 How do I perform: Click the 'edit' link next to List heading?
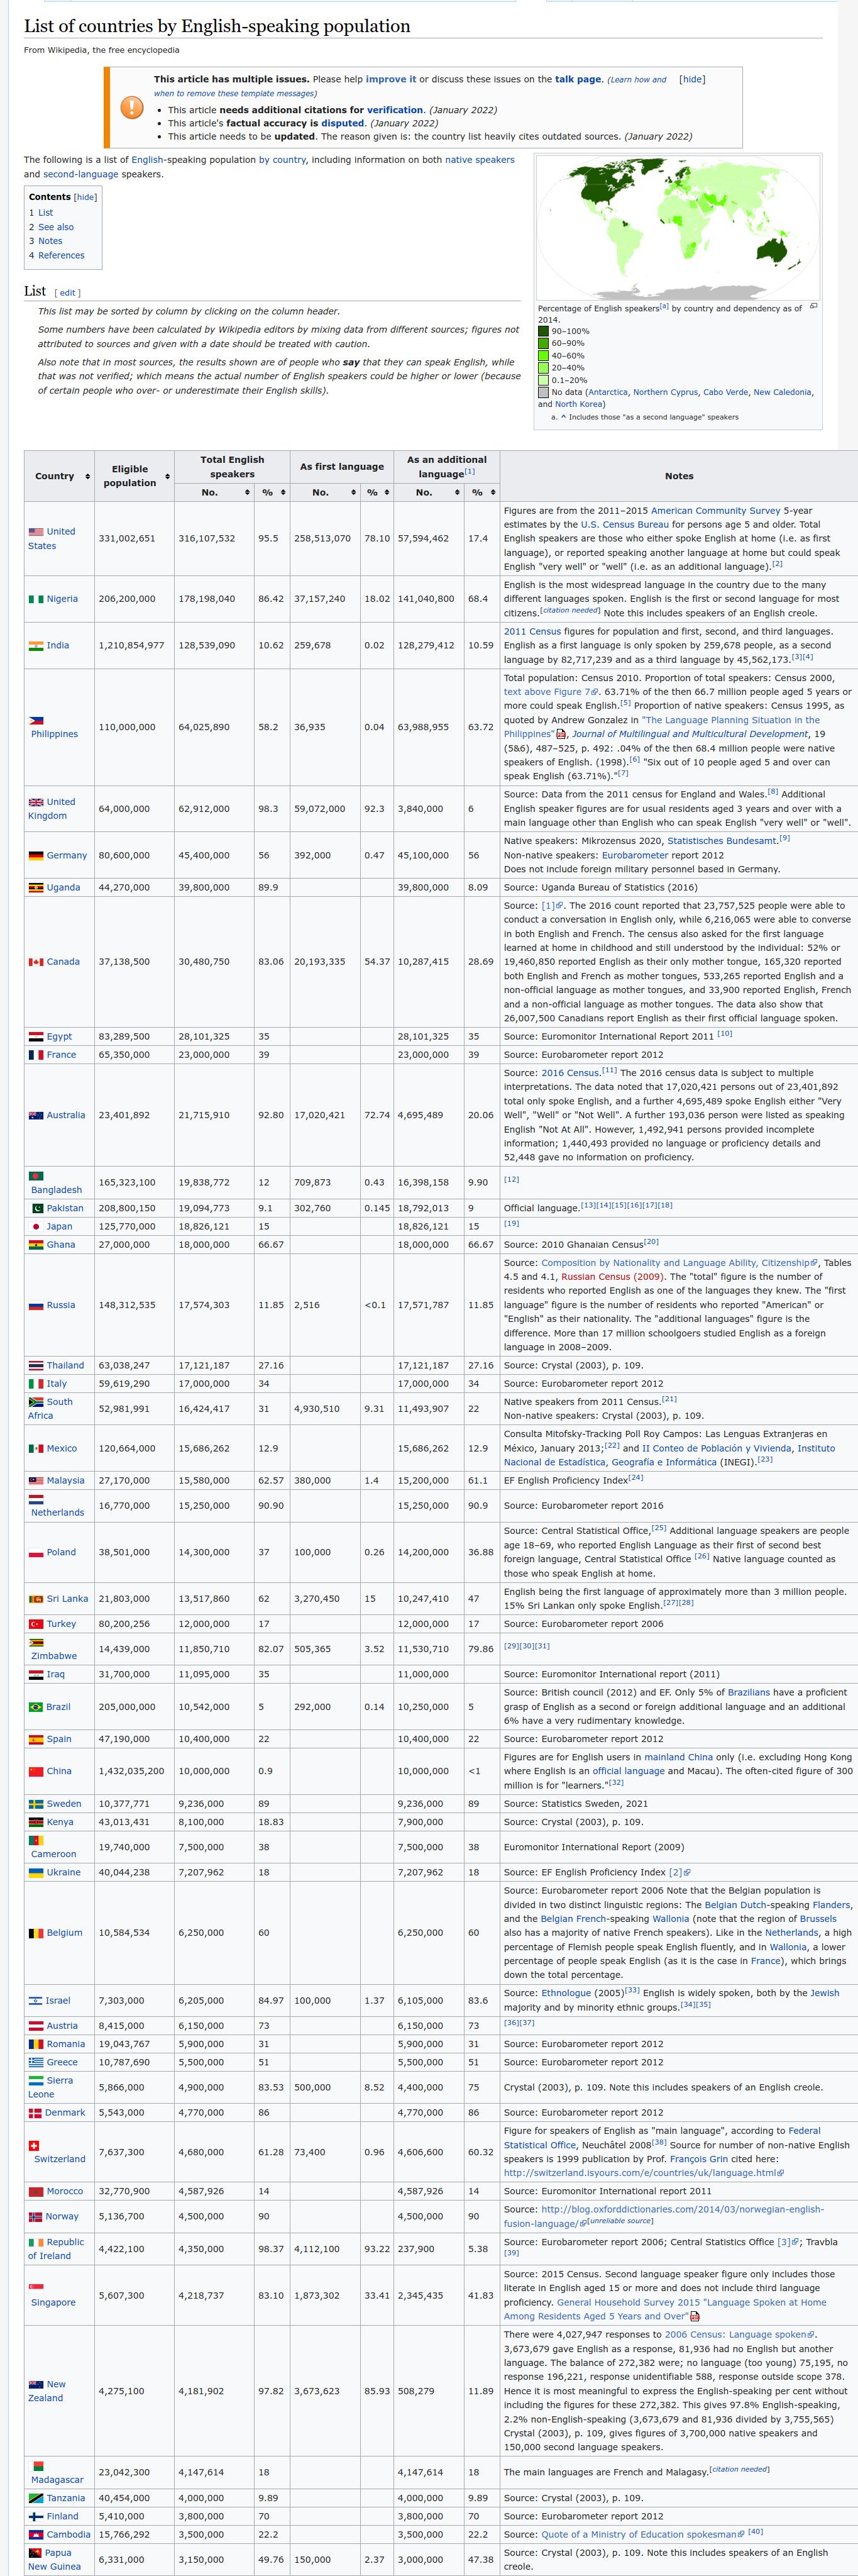[x=67, y=293]
